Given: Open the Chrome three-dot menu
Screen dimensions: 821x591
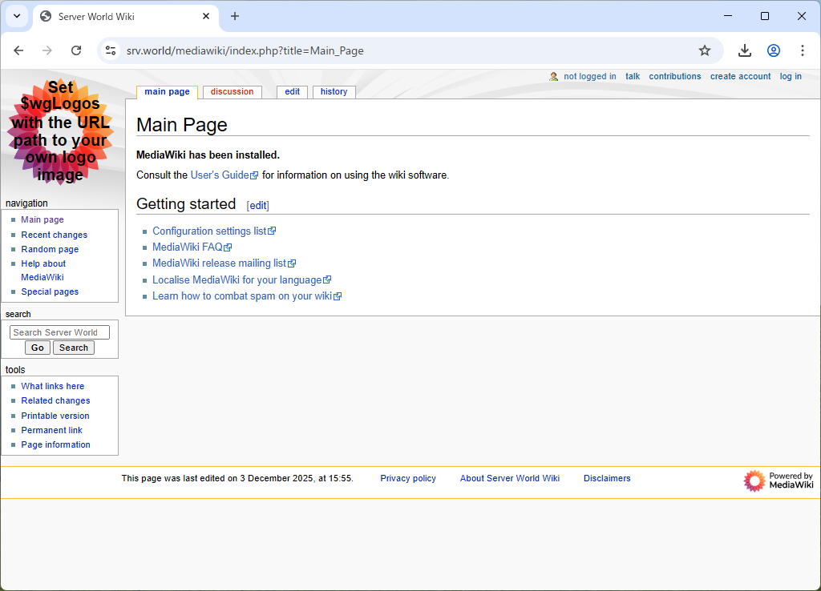Looking at the screenshot, I should [x=802, y=50].
